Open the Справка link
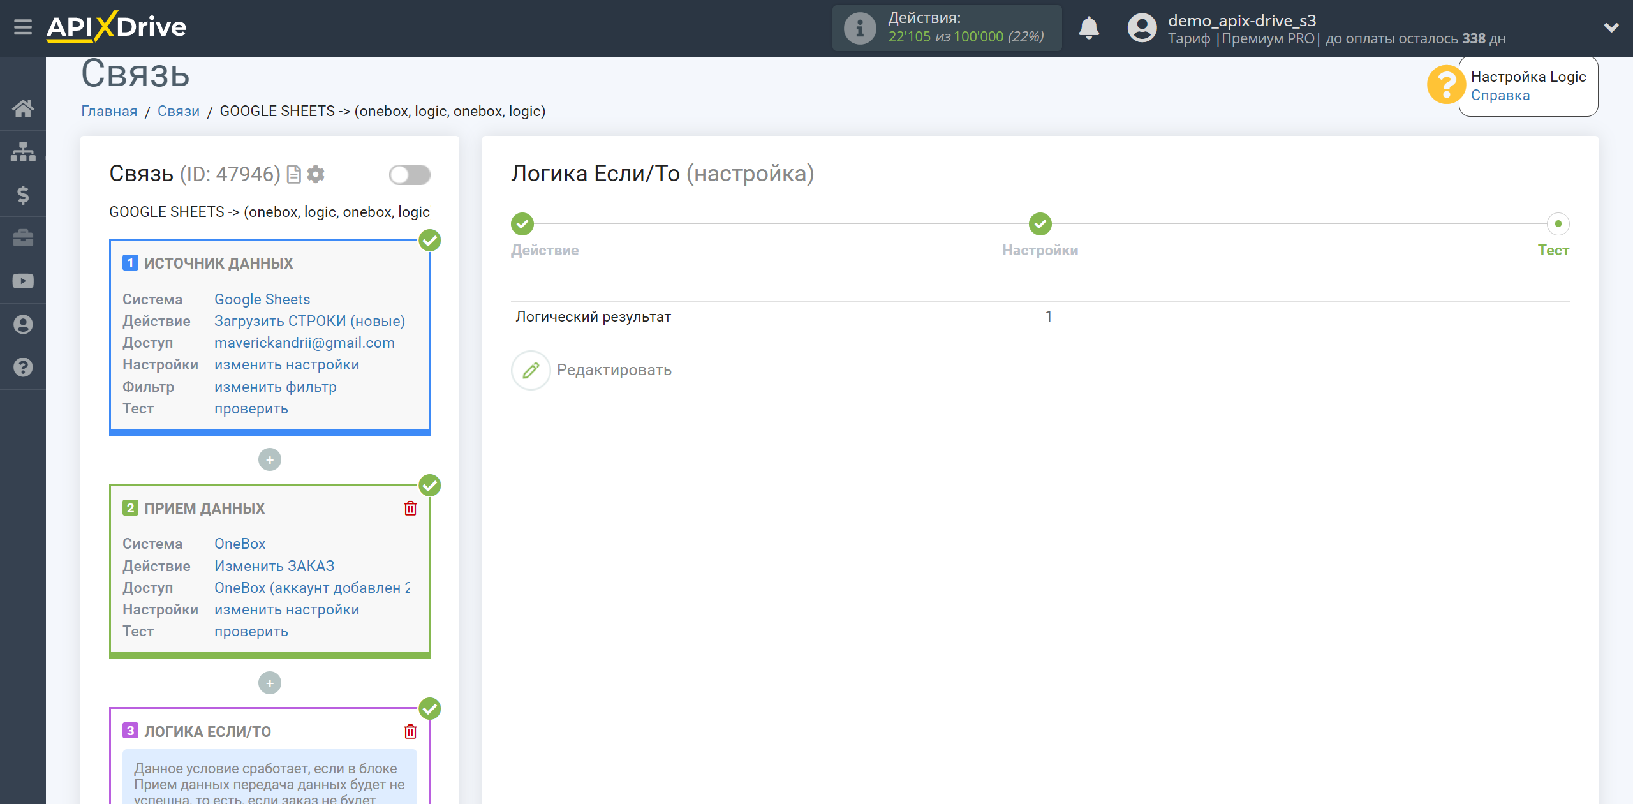 click(x=1500, y=96)
